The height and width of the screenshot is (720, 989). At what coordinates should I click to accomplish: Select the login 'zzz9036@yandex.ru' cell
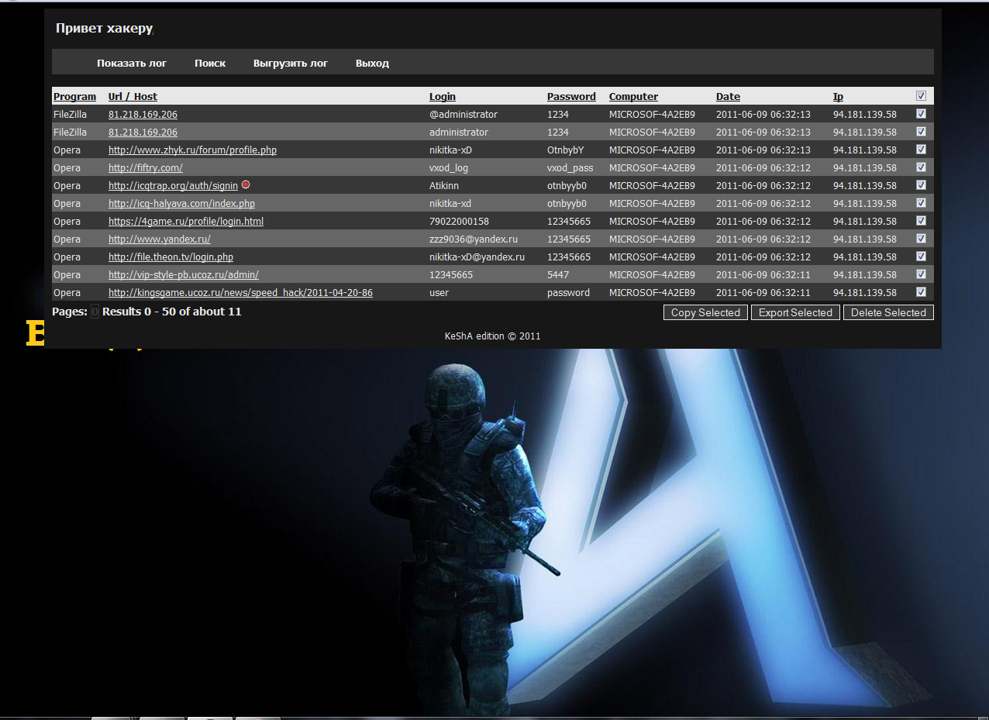[x=474, y=239]
